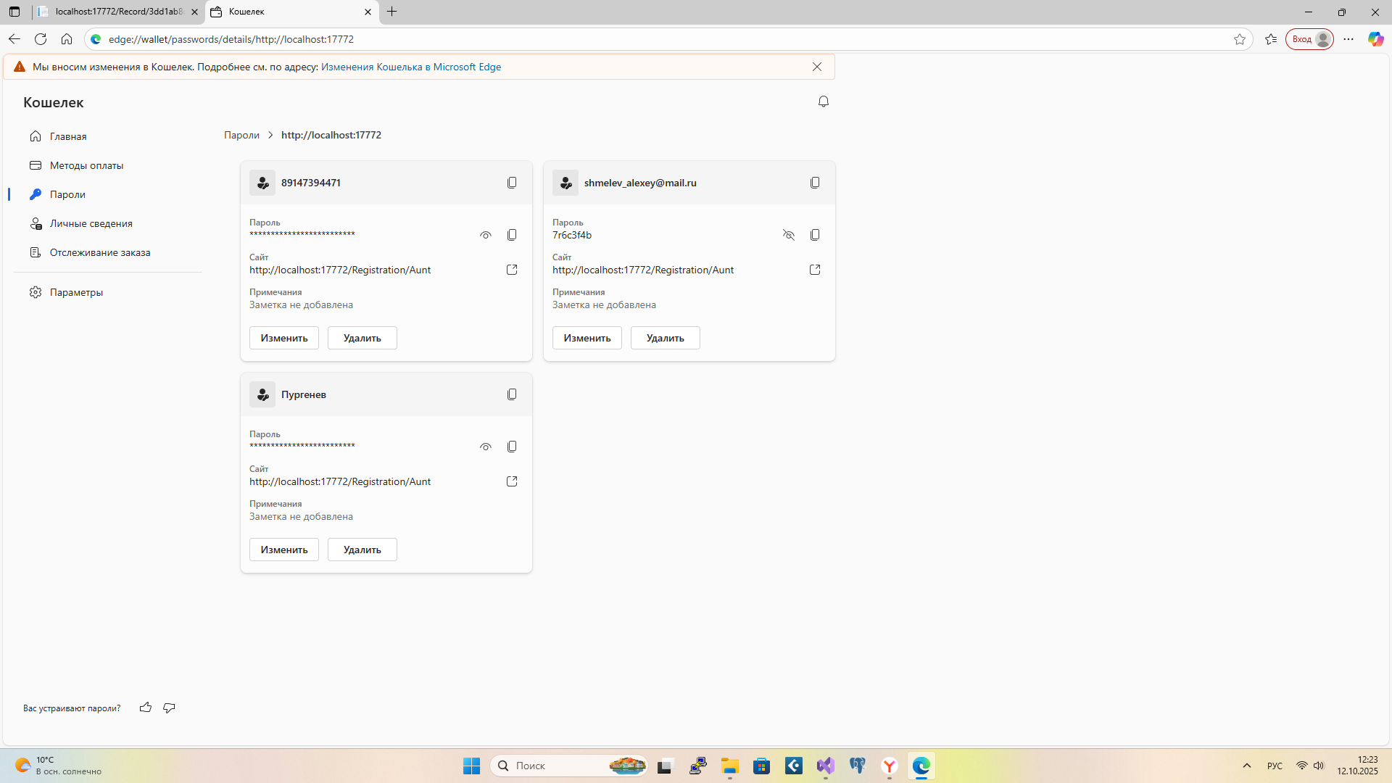
Task: Click Удалить button for Пургенев entry
Action: (x=362, y=550)
